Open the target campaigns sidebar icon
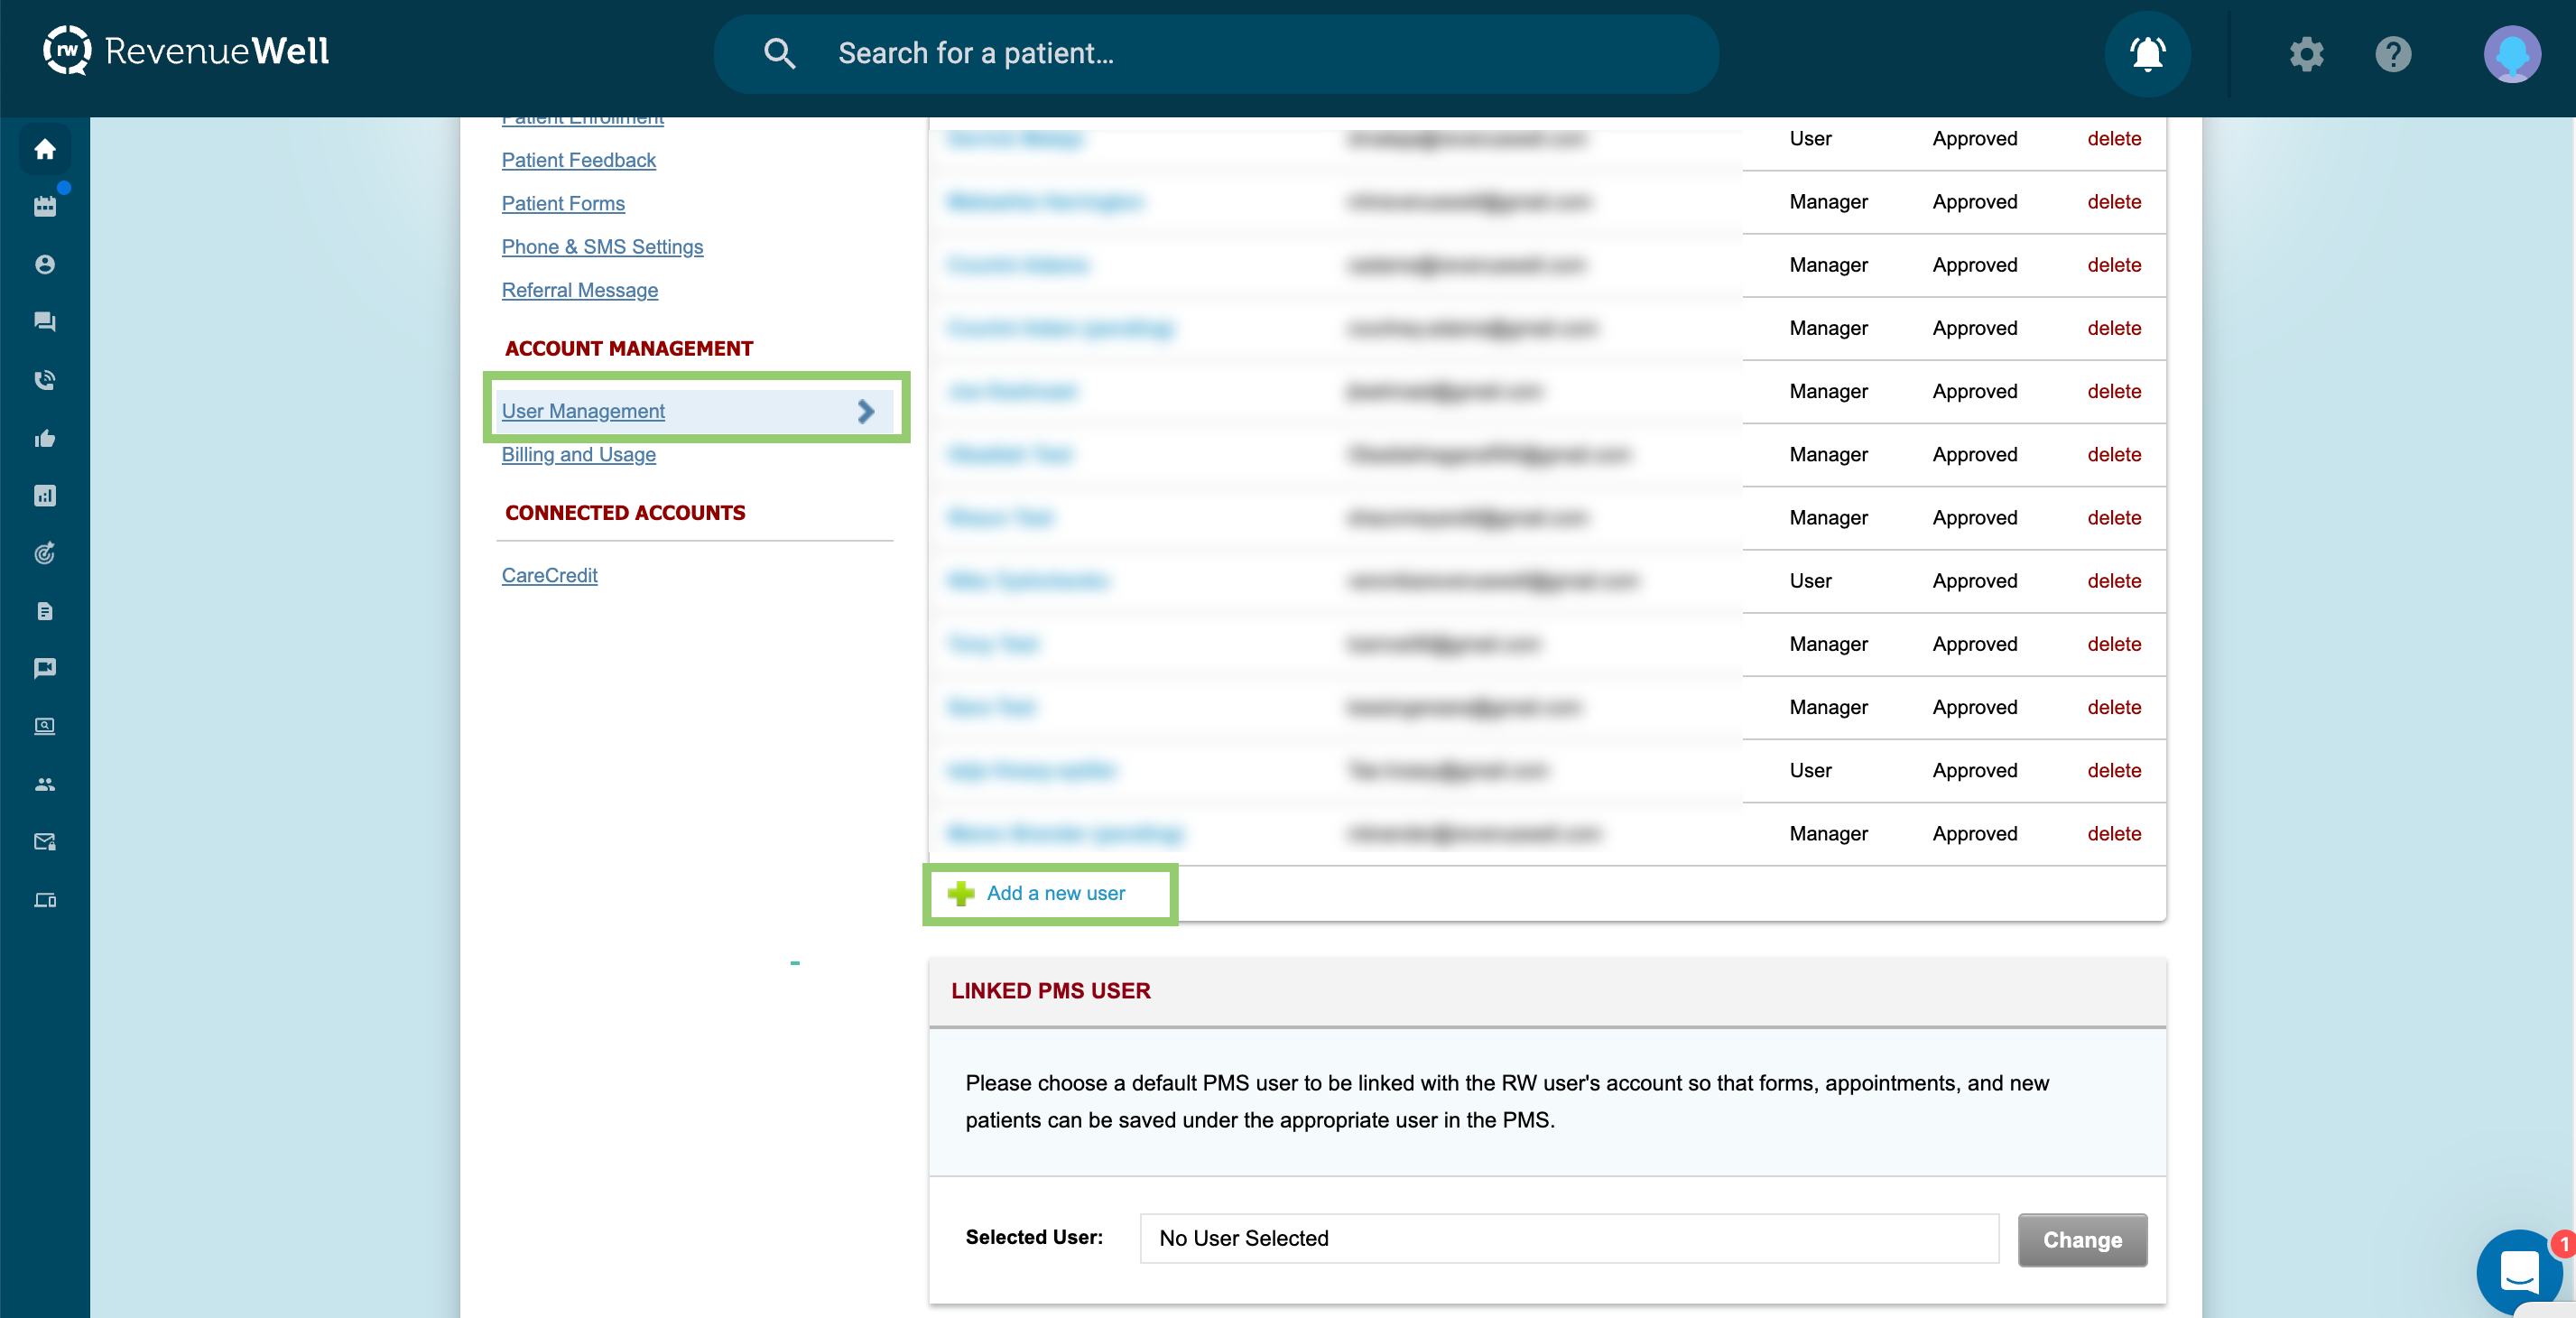 coord(45,553)
